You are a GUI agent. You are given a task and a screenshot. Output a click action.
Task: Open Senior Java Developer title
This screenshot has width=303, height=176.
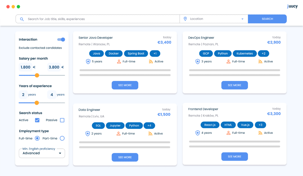point(96,38)
